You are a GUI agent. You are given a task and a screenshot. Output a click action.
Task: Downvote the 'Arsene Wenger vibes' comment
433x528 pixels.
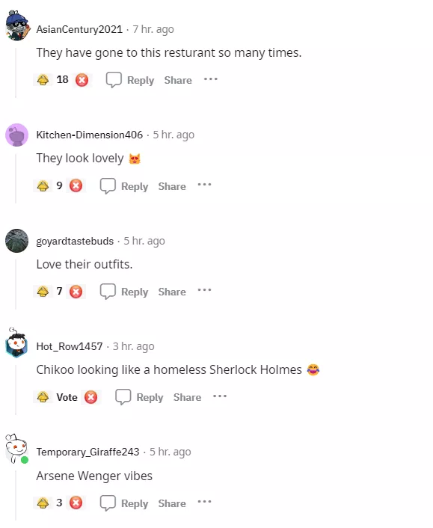[x=76, y=503]
